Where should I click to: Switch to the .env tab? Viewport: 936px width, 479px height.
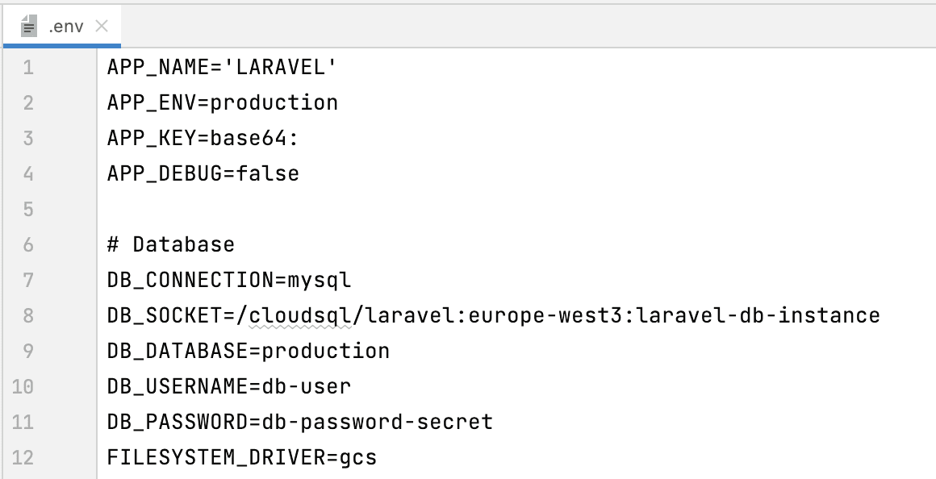[61, 25]
